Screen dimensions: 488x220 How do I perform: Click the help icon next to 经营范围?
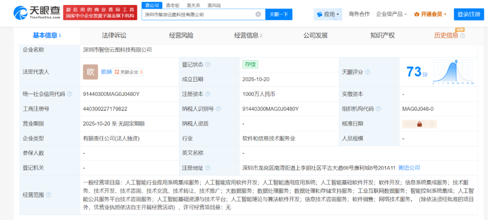point(48,195)
